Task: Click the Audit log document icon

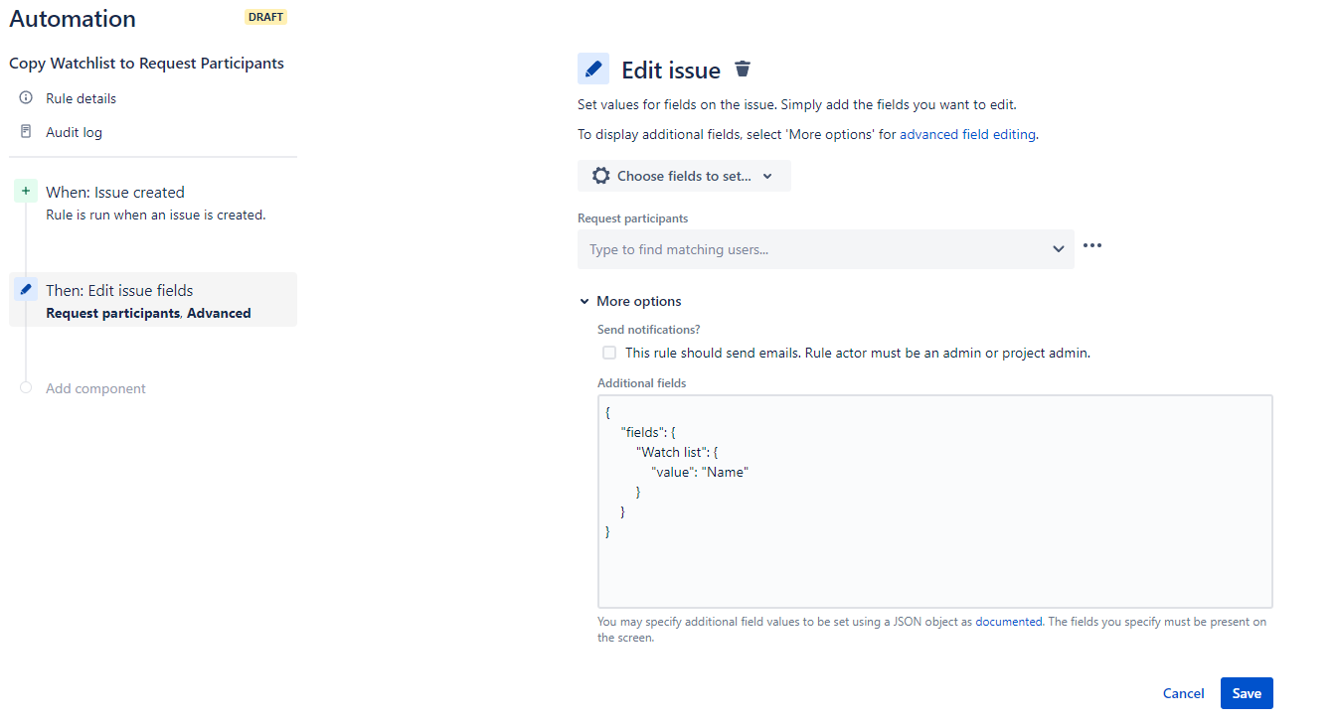Action: [25, 131]
